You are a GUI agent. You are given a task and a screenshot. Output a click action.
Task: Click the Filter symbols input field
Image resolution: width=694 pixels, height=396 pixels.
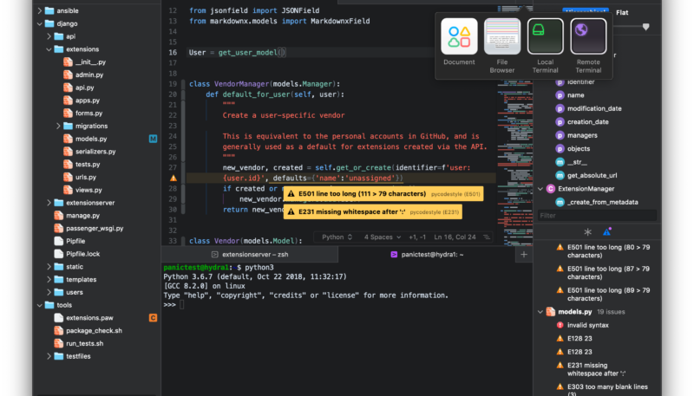pyautogui.click(x=612, y=215)
